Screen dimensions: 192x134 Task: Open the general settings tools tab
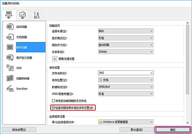coord(36,15)
